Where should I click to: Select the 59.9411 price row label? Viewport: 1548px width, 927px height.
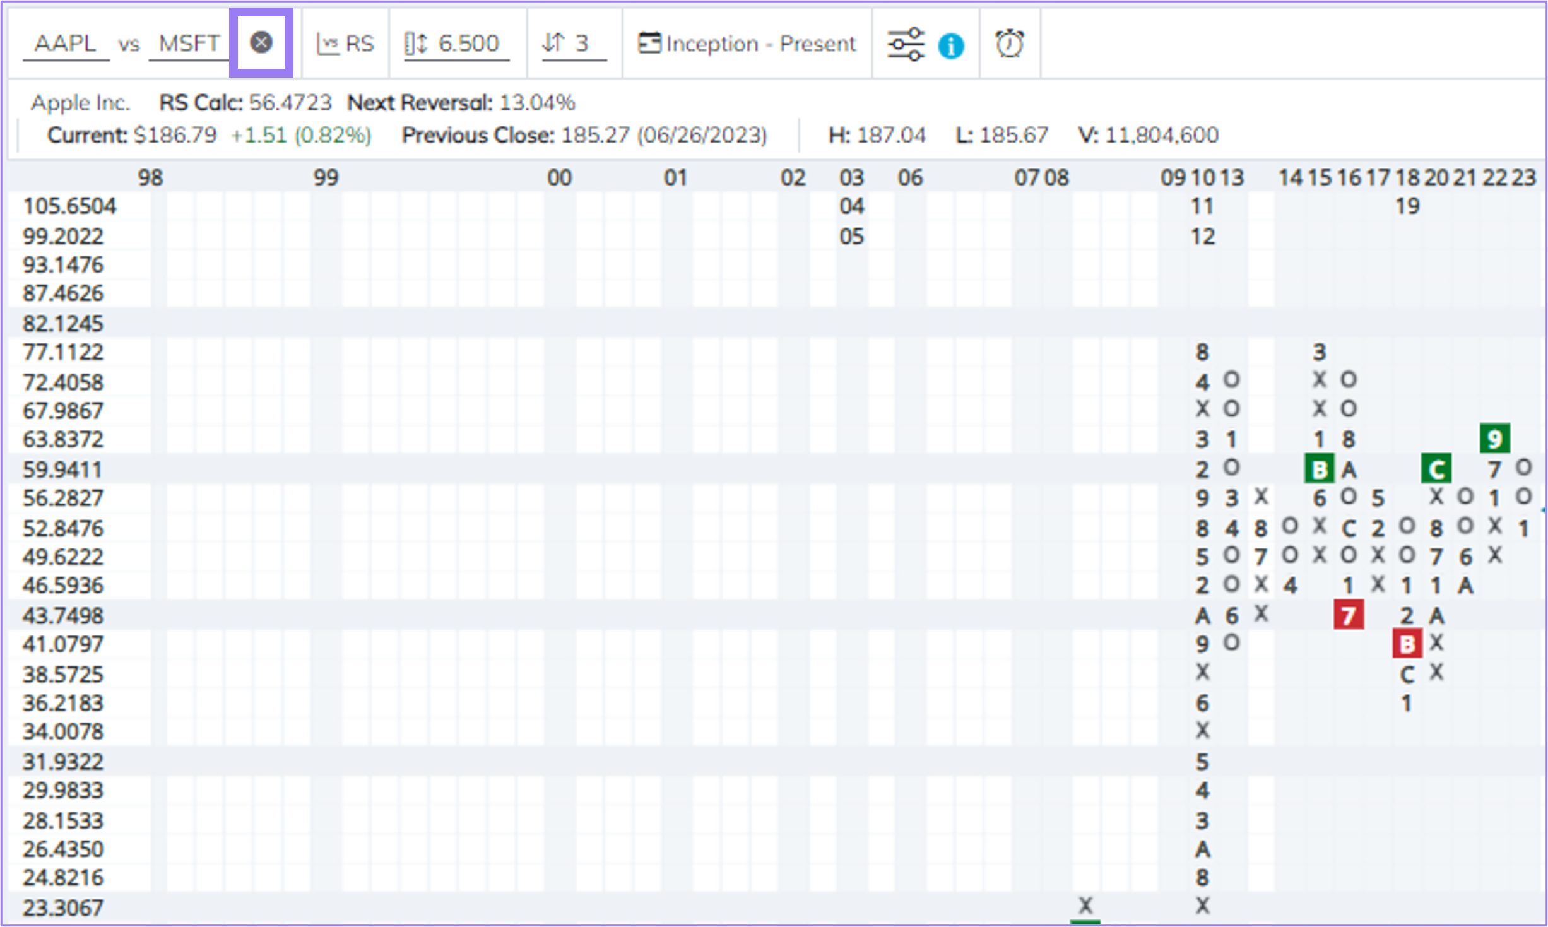63,469
